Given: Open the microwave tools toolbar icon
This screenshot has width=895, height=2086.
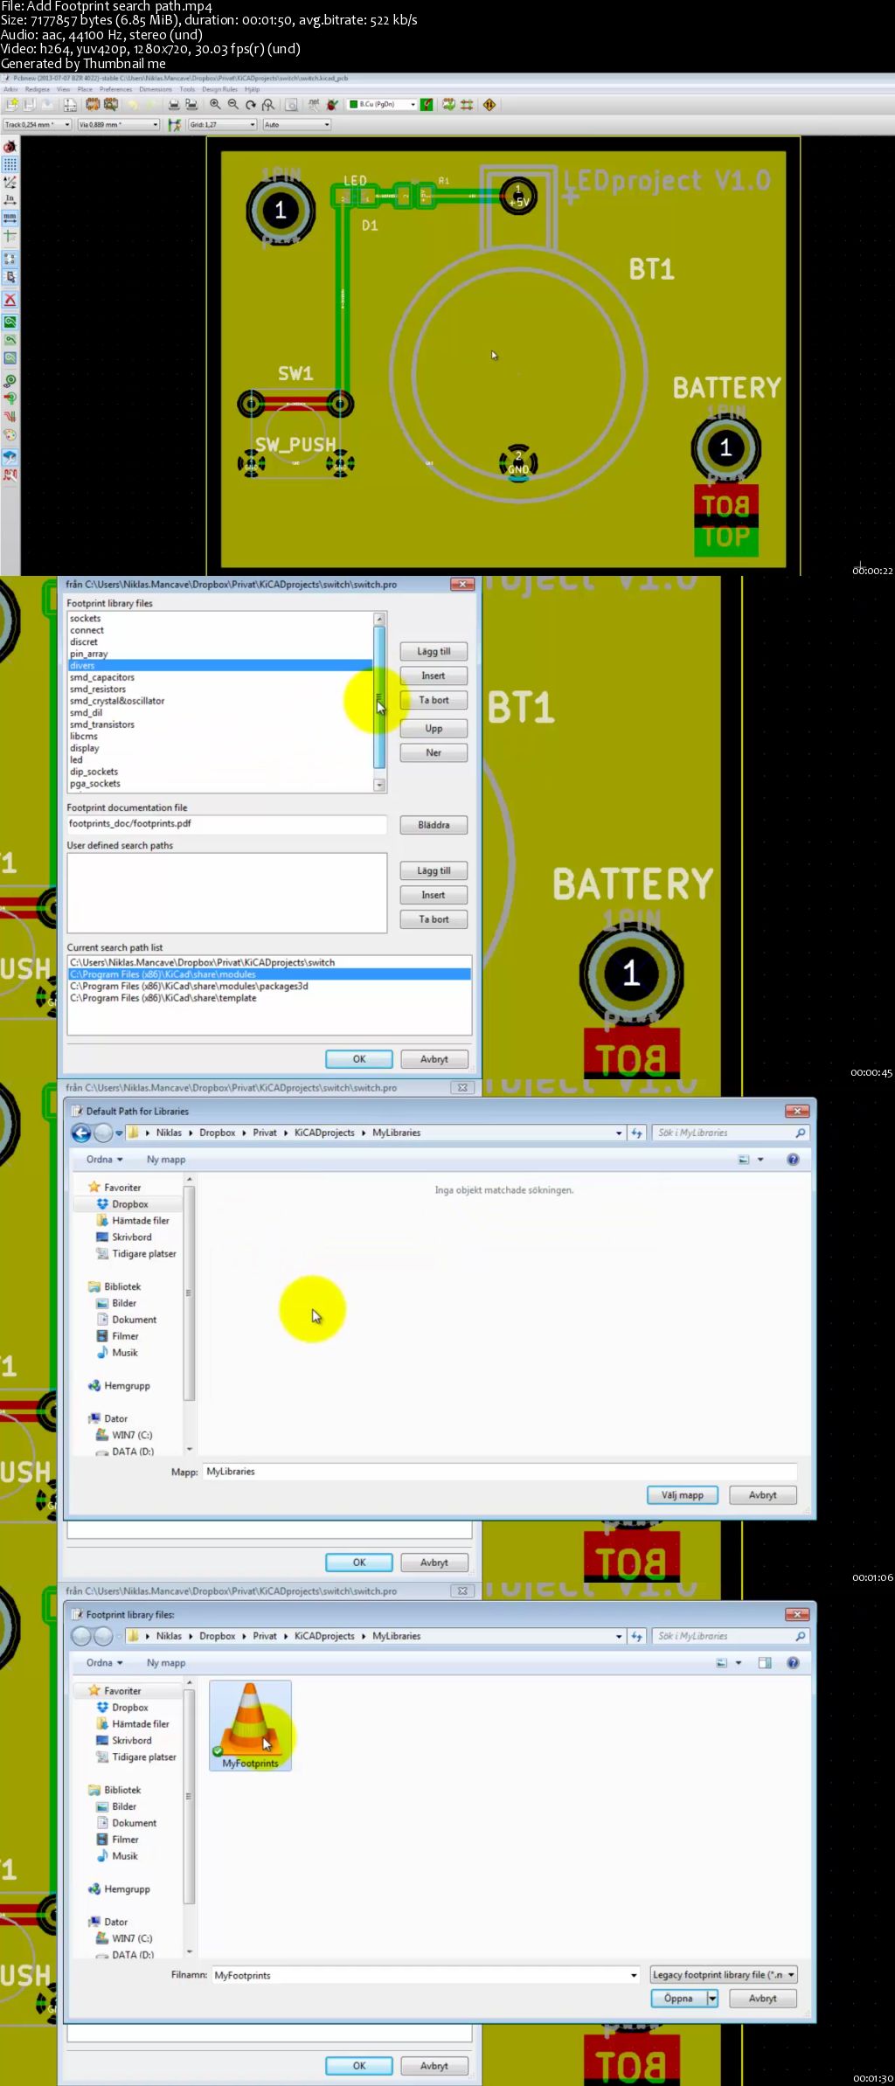Looking at the screenshot, I should pyautogui.click(x=10, y=475).
